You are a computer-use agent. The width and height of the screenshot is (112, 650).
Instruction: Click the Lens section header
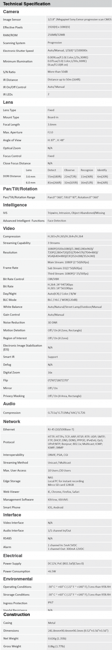tap(8, 102)
